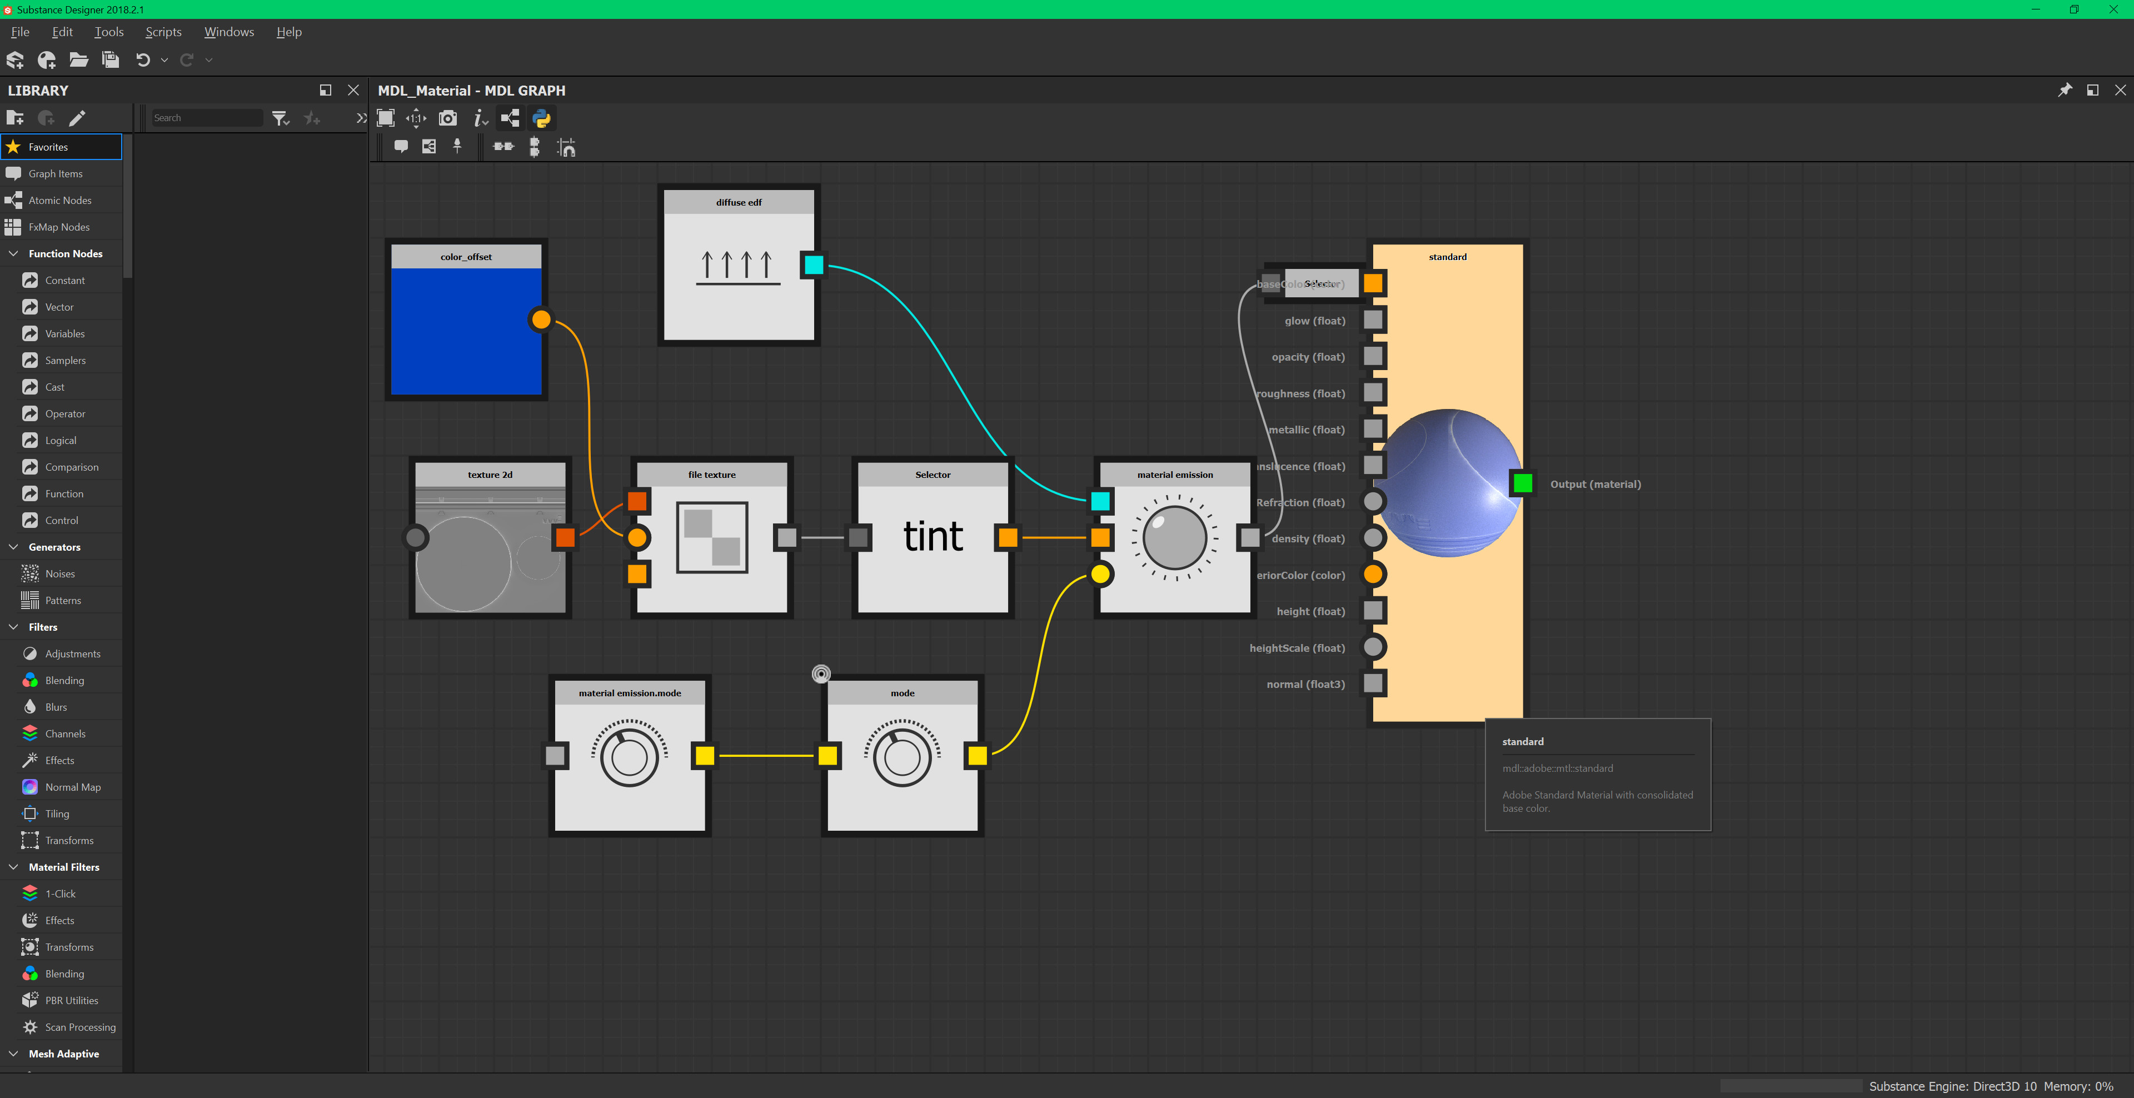Click the add frame icon in graph toolbar

point(429,147)
